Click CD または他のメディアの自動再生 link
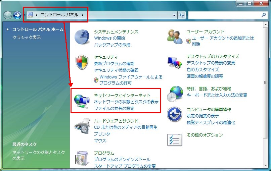271x171 pixels. pos(126,127)
